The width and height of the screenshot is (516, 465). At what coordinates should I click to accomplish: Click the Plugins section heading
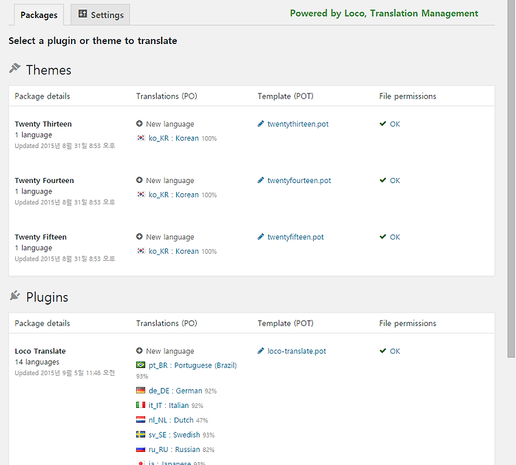click(x=47, y=297)
